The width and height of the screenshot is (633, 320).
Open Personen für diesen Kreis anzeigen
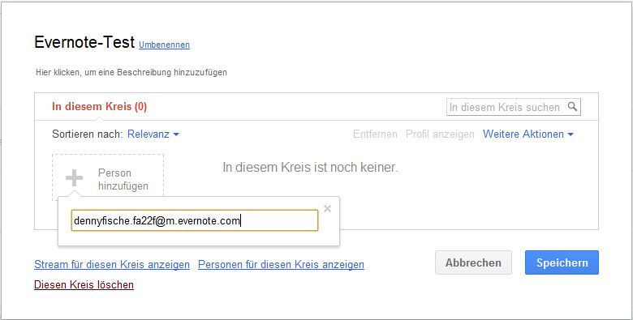point(281,264)
